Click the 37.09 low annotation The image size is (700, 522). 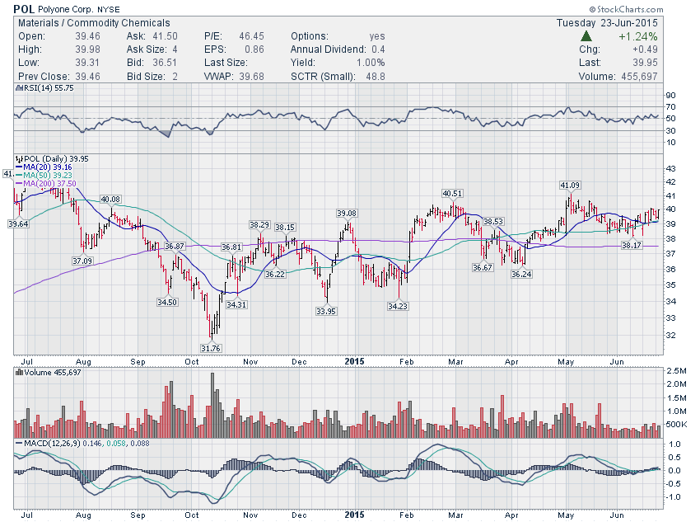coord(82,261)
